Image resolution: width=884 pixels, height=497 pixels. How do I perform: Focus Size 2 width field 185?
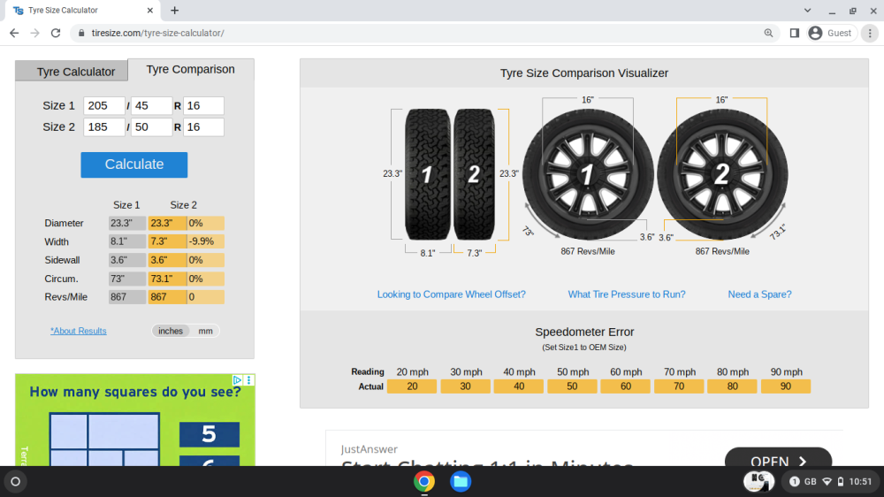coord(103,127)
